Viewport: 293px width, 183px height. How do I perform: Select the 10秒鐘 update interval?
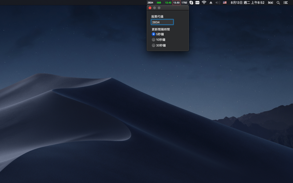click(153, 40)
